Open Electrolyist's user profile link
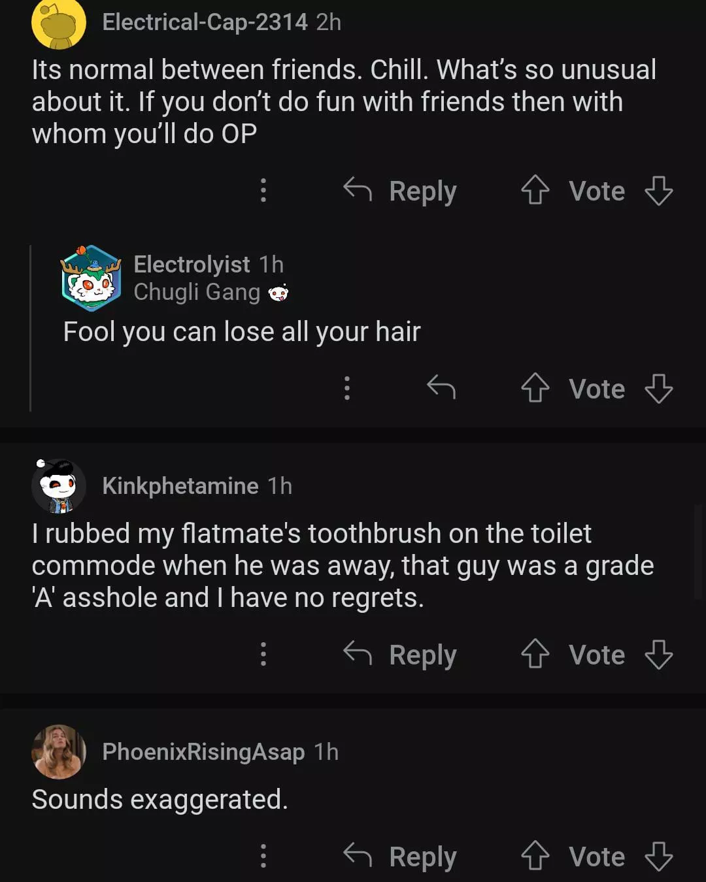This screenshot has width=706, height=882. pos(192,265)
